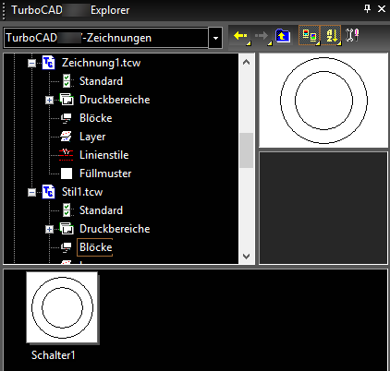The width and height of the screenshot is (390, 371).
Task: Select Druckbereiche label under Zeichnung1.tcw
Action: (x=115, y=100)
